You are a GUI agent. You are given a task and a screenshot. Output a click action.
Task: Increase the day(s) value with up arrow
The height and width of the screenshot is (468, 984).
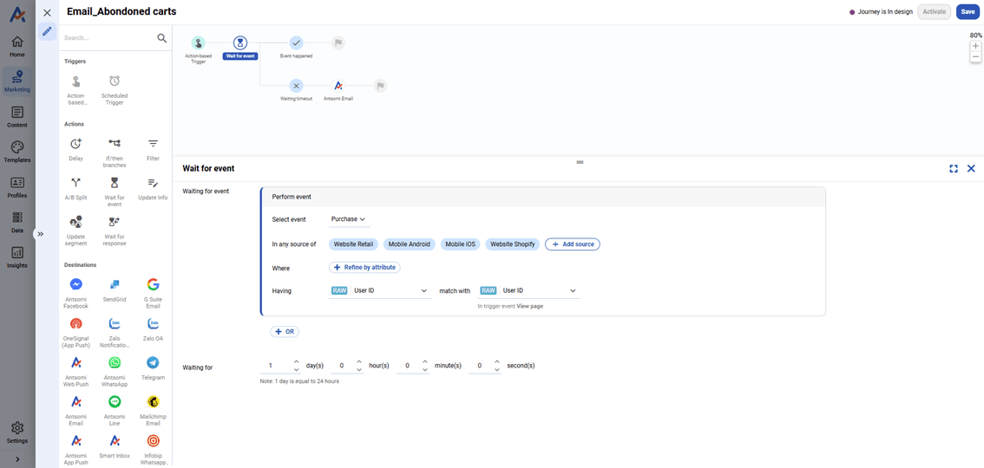click(297, 361)
